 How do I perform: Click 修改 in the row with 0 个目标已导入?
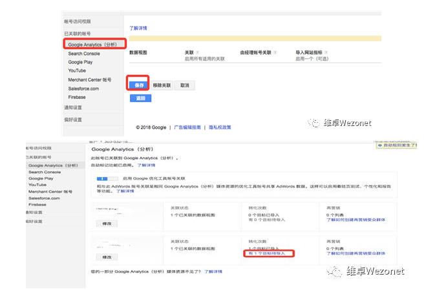(x=107, y=224)
